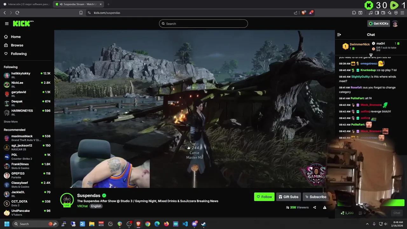Viewport: 407px width, 229px height.
Task: Open CCT_DOTA recommended channel
Action: 27,203
